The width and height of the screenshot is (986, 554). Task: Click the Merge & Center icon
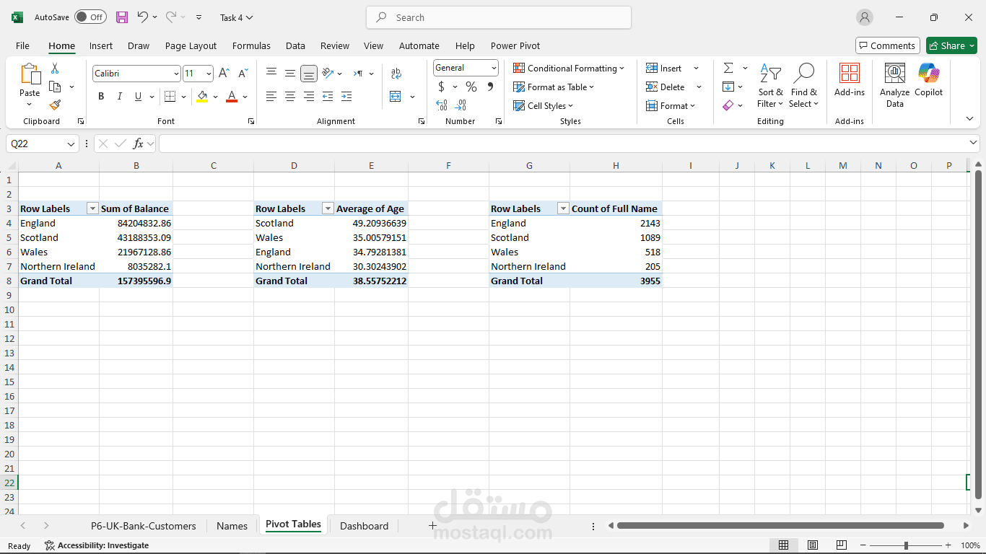coord(396,97)
